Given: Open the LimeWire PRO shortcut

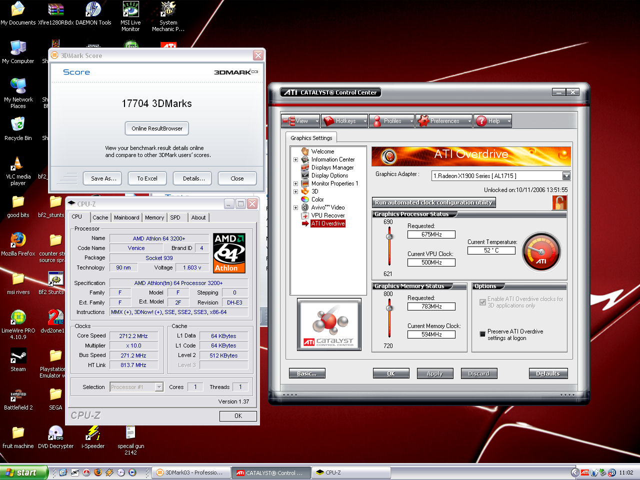Looking at the screenshot, I should (18, 324).
